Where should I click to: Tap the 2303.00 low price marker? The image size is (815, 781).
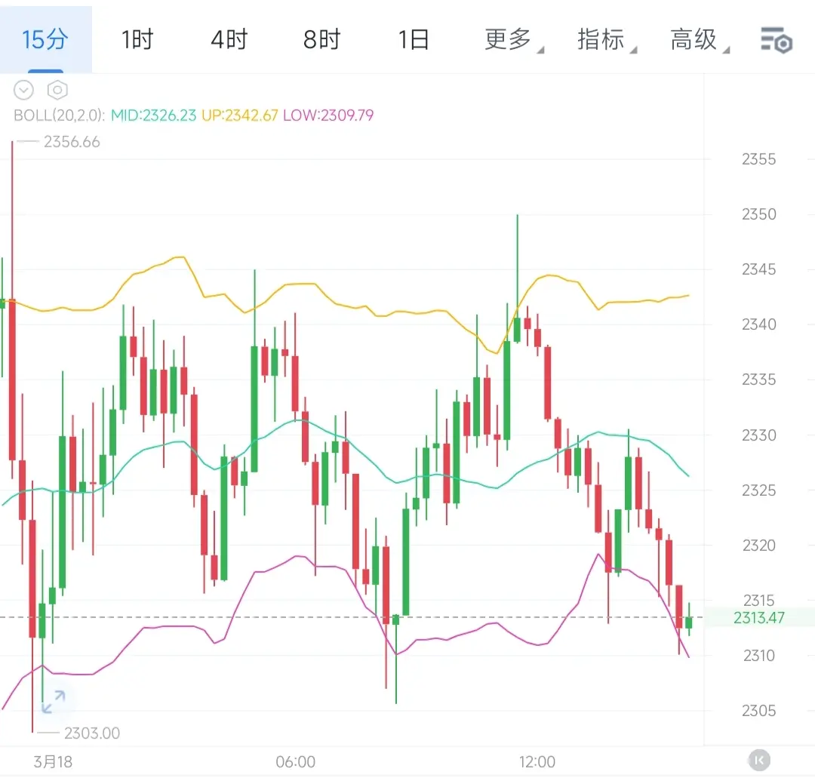coord(92,733)
